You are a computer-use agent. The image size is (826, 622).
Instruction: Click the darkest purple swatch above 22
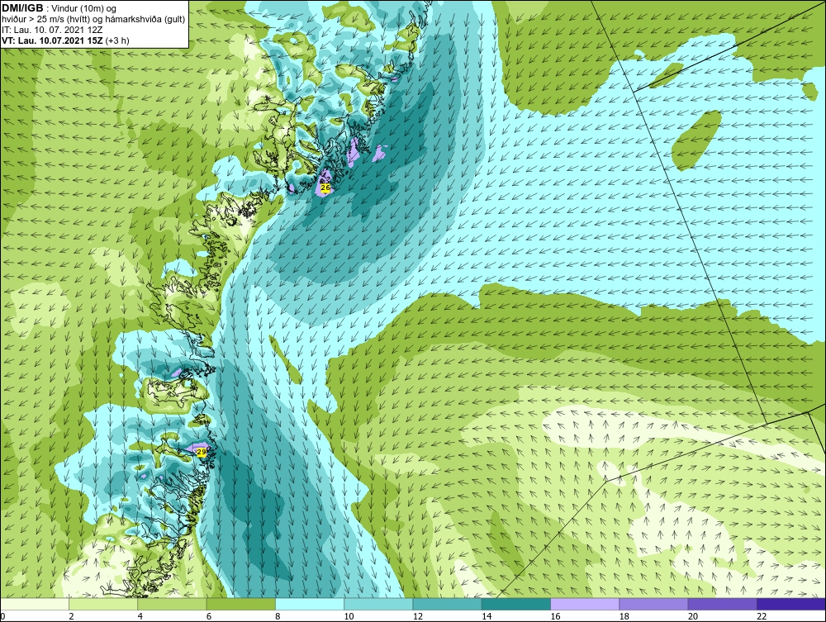click(791, 604)
